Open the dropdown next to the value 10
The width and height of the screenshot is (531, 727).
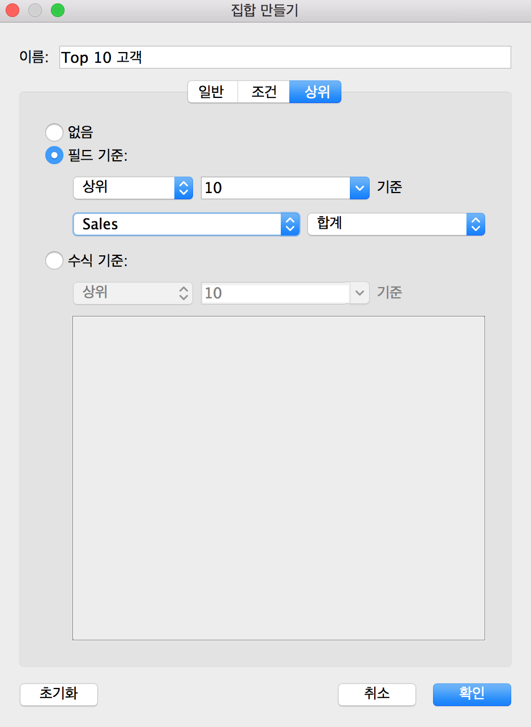pyautogui.click(x=359, y=188)
